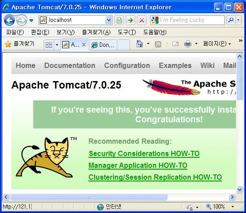Open the Documentation link
This screenshot has height=213, width=246.
click(70, 65)
